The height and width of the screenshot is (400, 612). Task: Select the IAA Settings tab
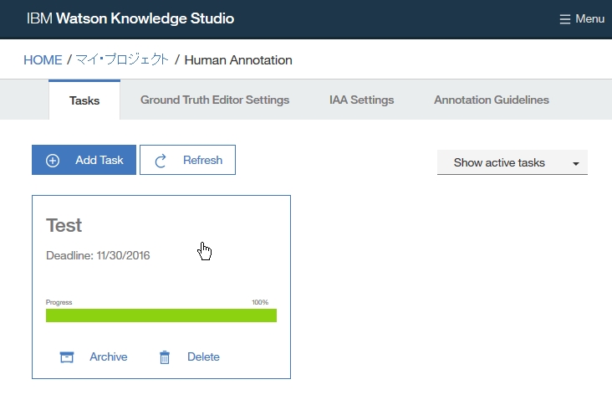click(x=361, y=100)
